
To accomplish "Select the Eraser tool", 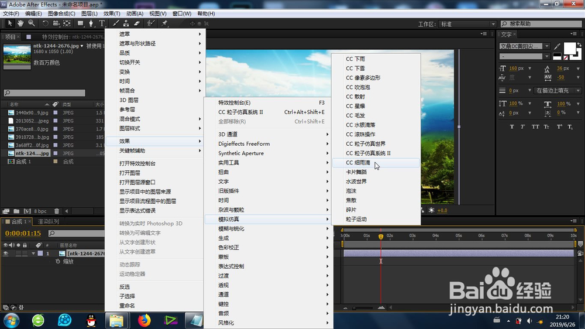I will coord(136,23).
